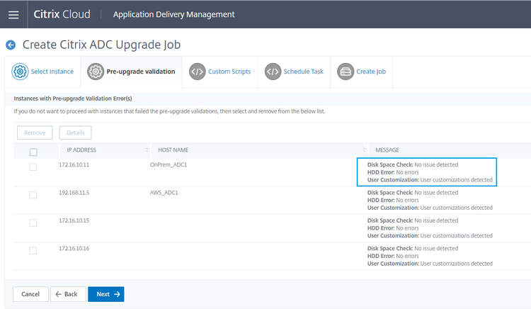The image size is (531, 309).
Task: Open the Pre-upgrade validation tab
Action: tap(132, 72)
